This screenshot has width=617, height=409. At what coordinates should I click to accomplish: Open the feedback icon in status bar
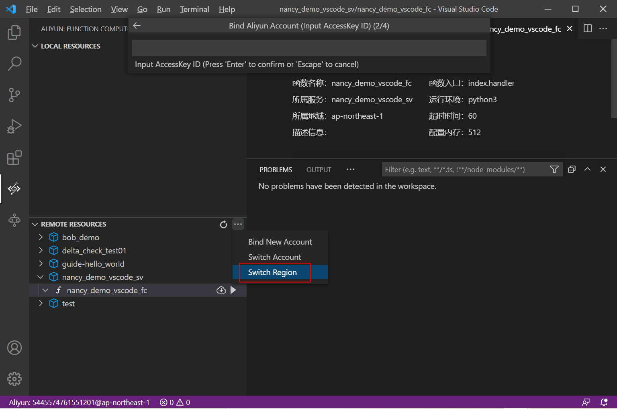point(586,402)
